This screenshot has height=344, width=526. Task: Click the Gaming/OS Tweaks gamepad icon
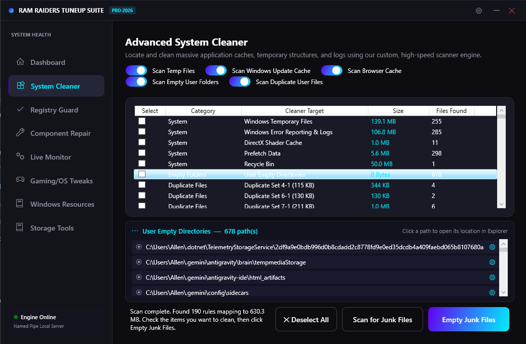coord(20,180)
